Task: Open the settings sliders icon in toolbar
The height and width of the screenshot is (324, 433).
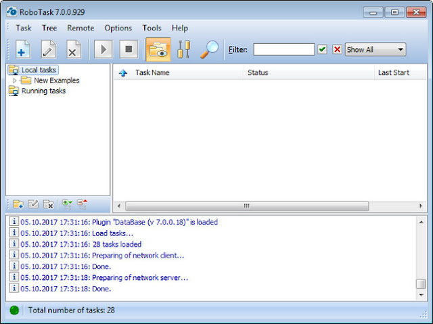Action: coord(184,49)
